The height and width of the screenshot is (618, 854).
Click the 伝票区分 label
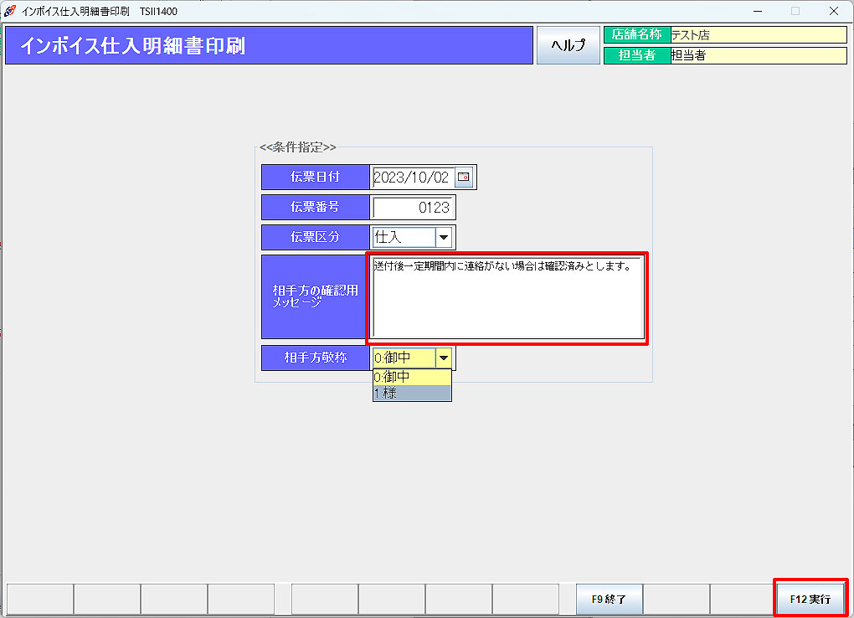(x=316, y=237)
